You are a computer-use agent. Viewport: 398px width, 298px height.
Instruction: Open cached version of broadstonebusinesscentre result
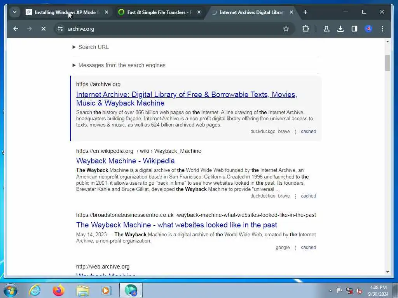pos(308,248)
